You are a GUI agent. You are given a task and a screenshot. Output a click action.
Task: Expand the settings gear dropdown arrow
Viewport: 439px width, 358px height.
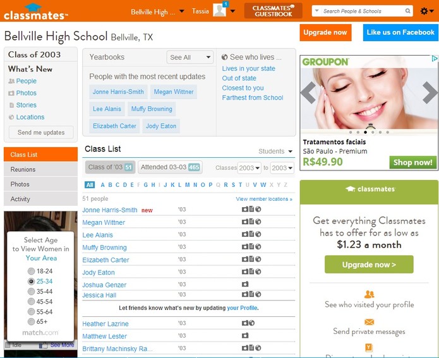pos(431,11)
